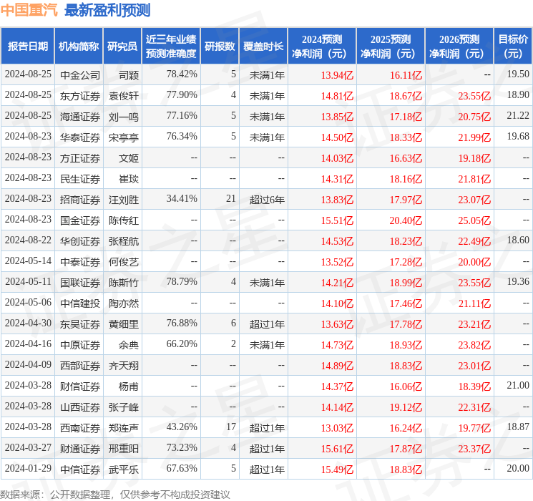Click target price 21.00

click(518, 385)
